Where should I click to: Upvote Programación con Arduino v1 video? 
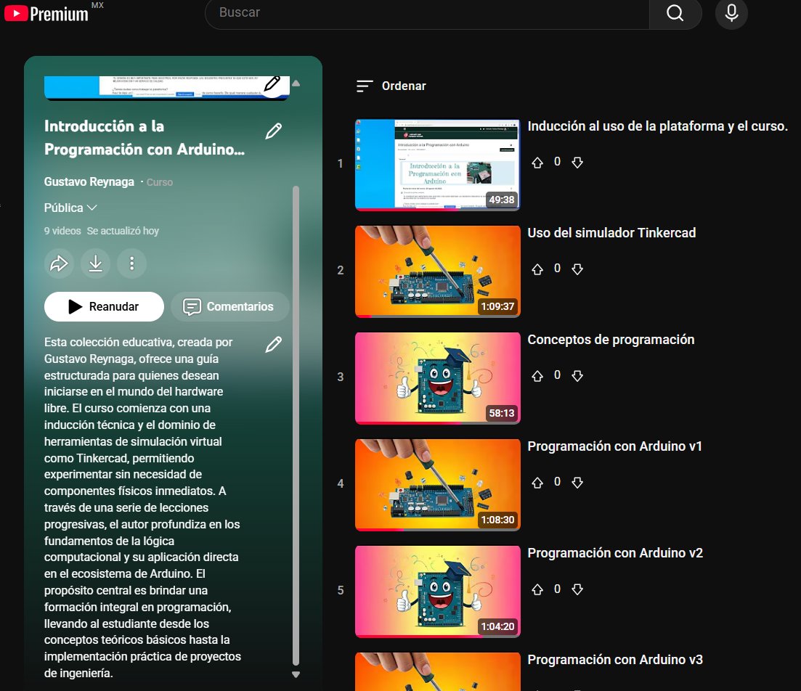537,483
